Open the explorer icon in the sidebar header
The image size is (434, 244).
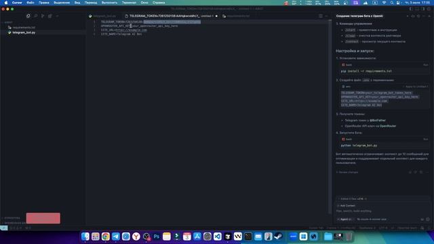point(28,16)
